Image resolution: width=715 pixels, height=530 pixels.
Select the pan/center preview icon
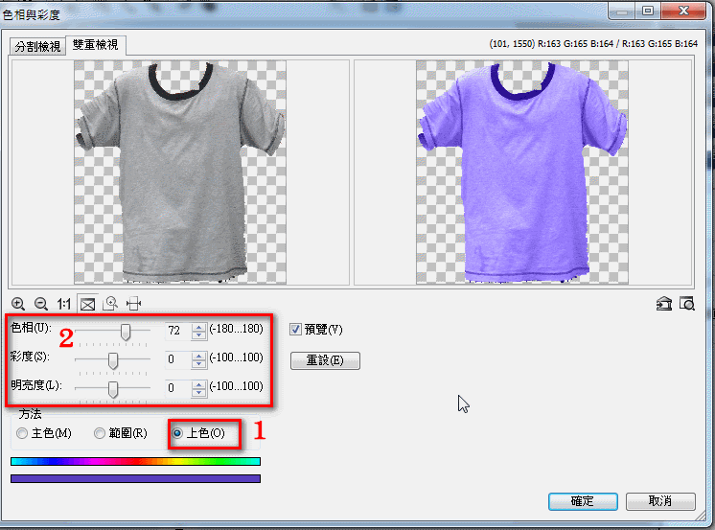pyautogui.click(x=133, y=304)
